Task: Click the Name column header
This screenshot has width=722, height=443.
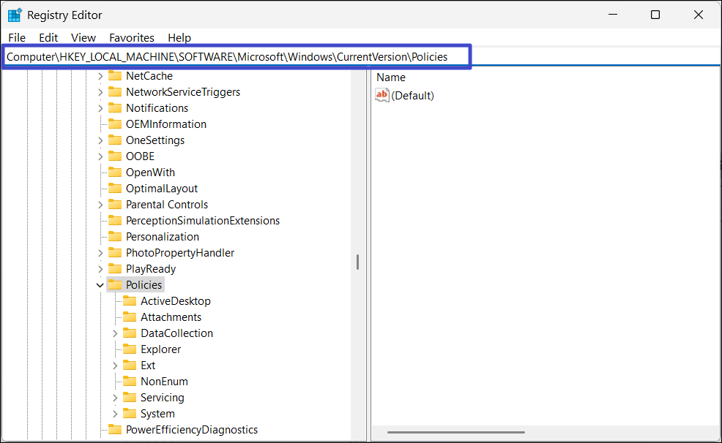Action: click(x=391, y=77)
